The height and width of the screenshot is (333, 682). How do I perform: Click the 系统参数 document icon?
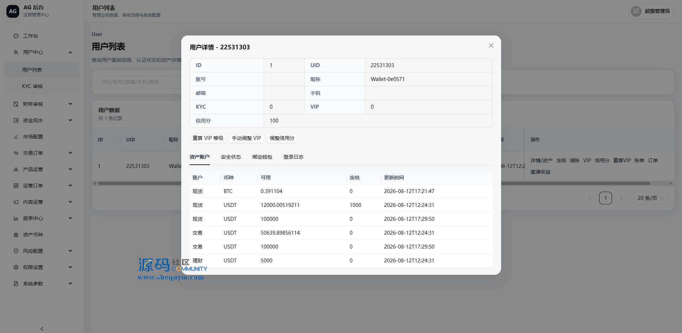[x=16, y=284]
